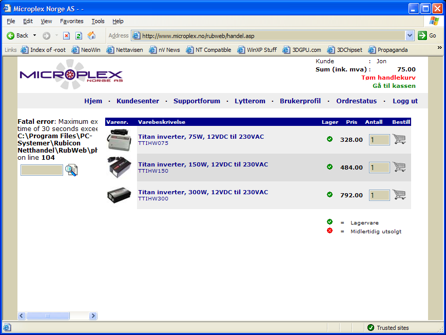Open the Lytterom link
The width and height of the screenshot is (446, 335).
pos(250,101)
